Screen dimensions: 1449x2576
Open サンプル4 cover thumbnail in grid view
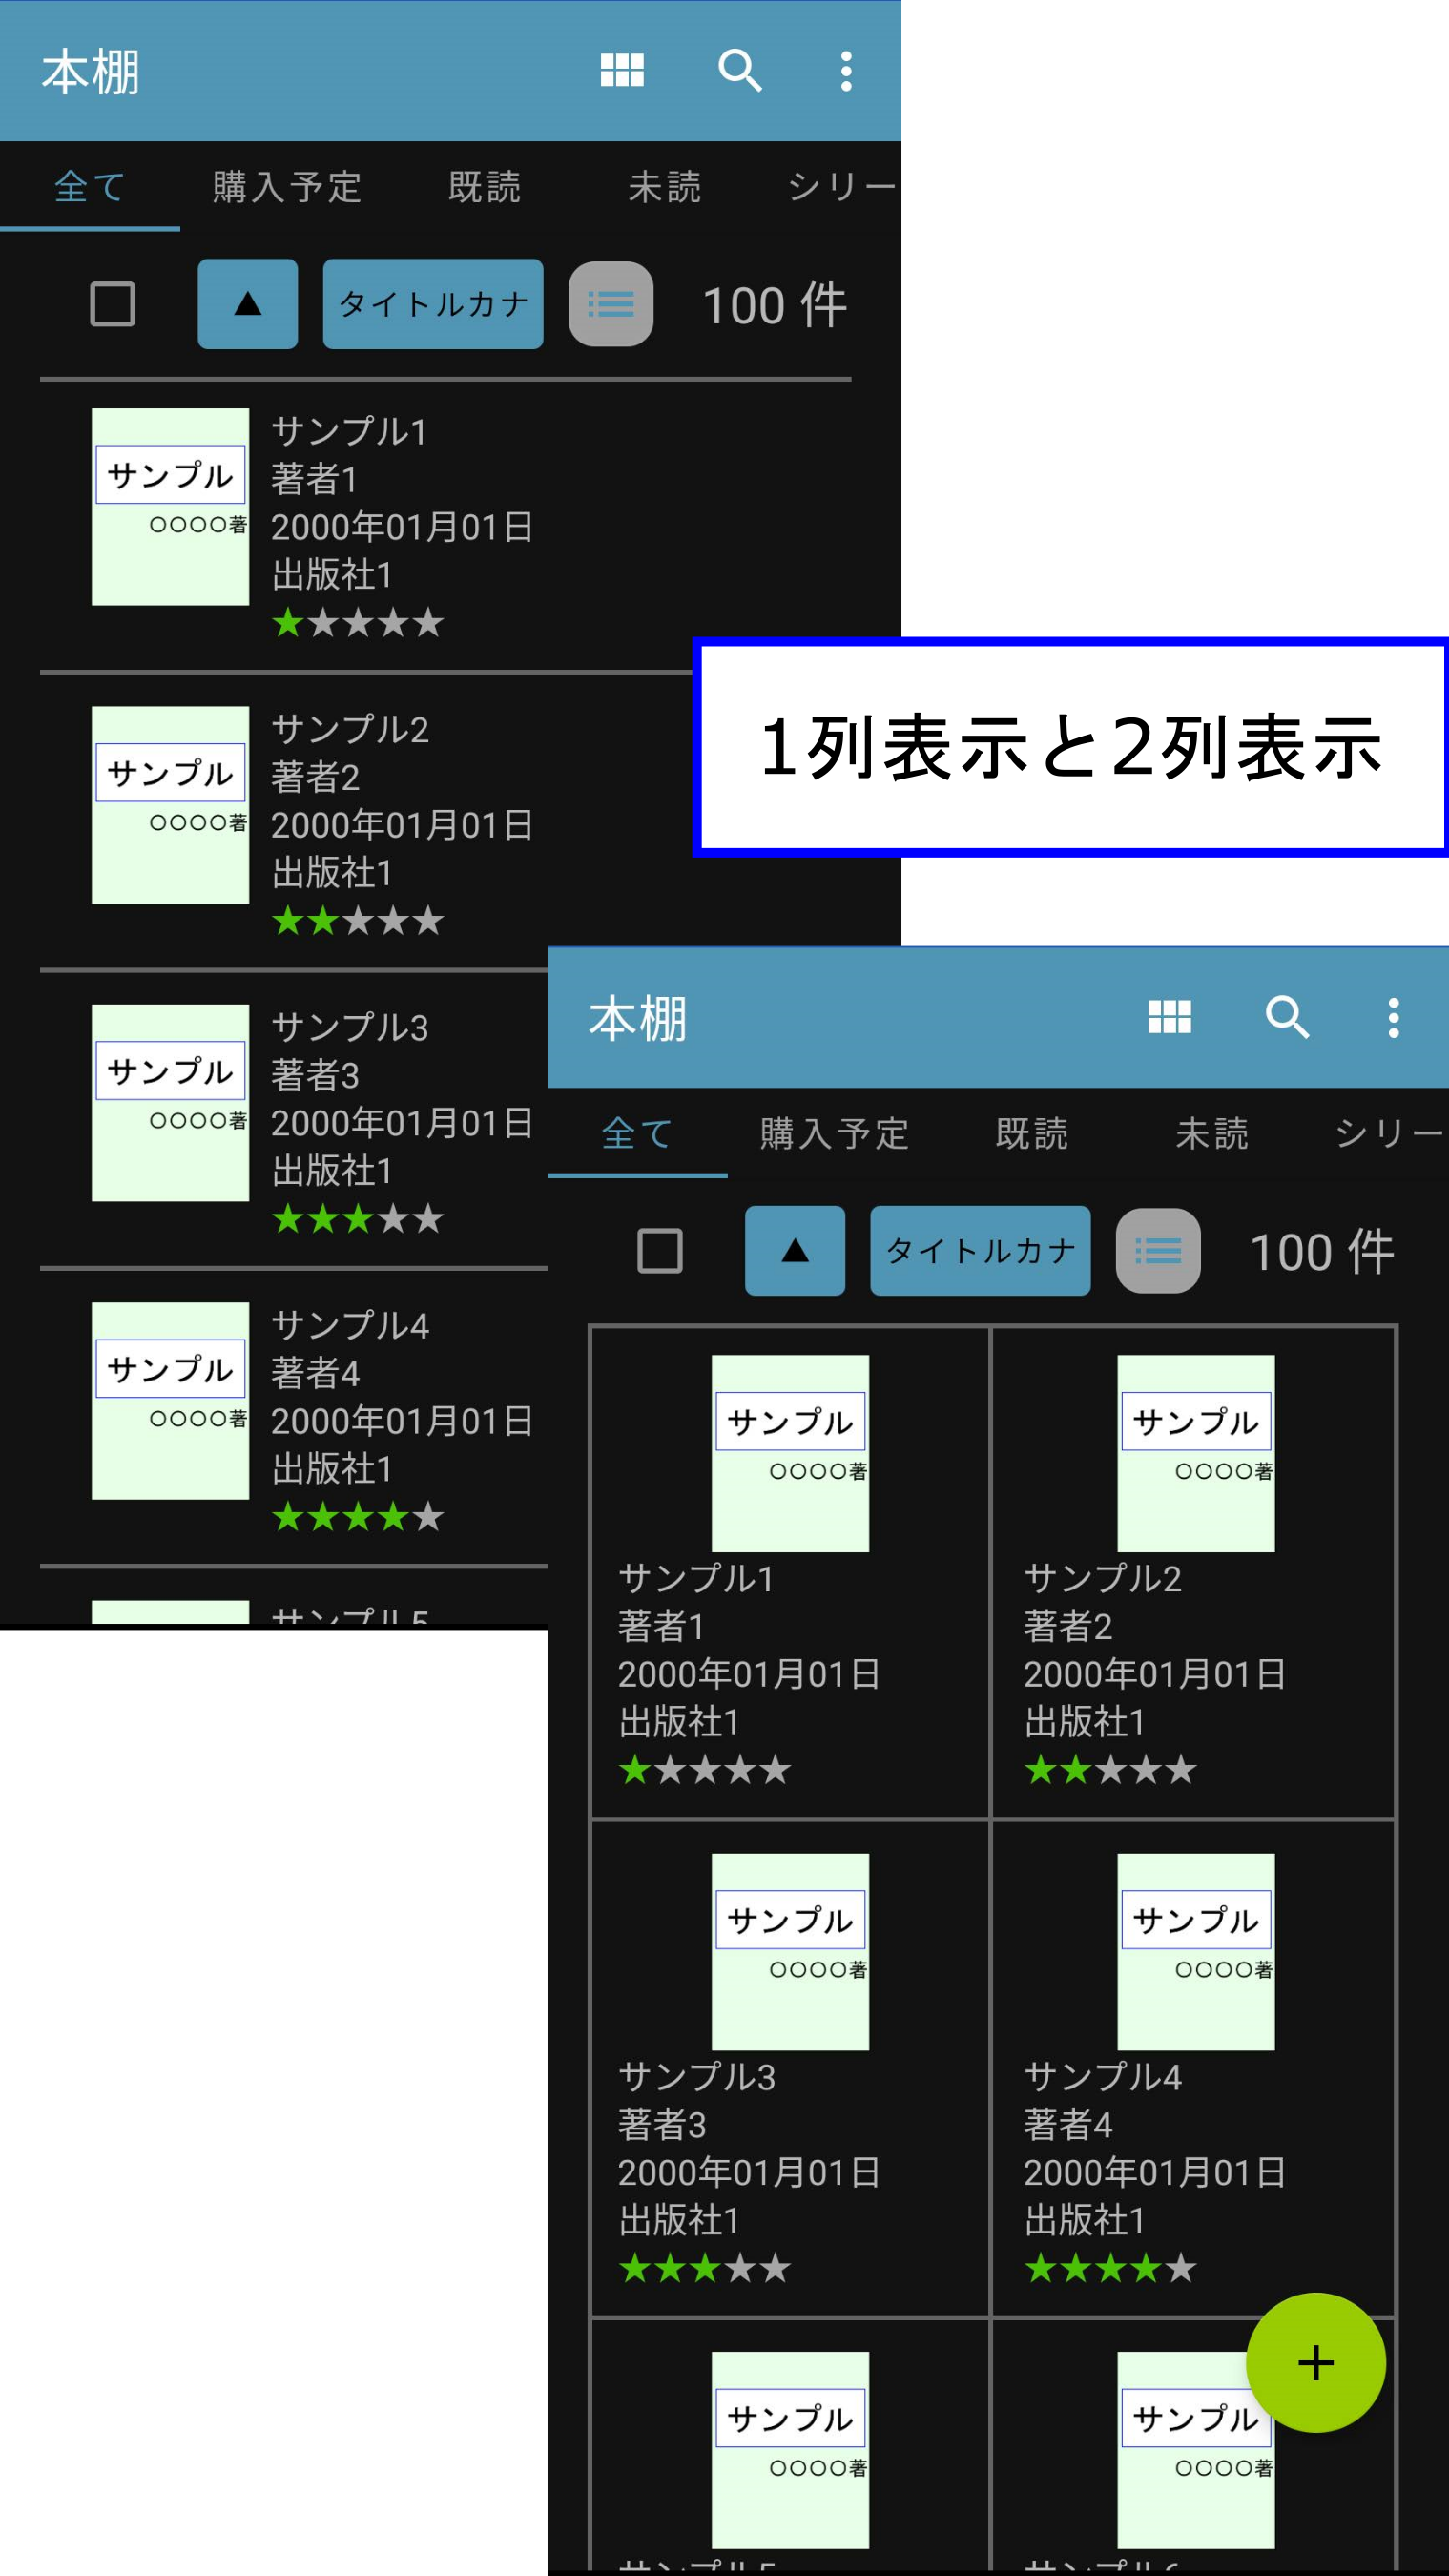pyautogui.click(x=1196, y=1952)
